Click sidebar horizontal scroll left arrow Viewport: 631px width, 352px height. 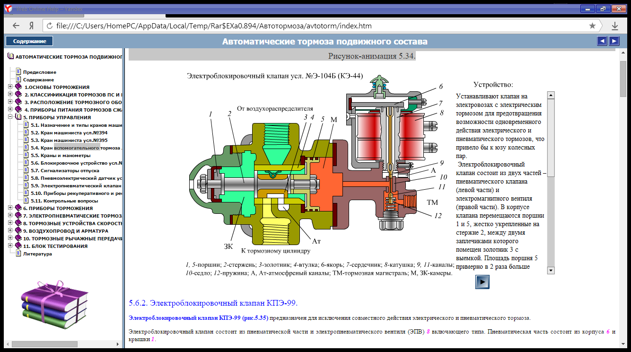coord(7,344)
